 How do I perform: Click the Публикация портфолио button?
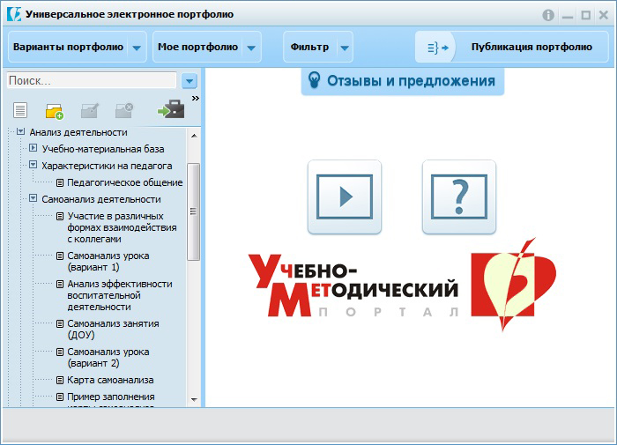coord(512,48)
